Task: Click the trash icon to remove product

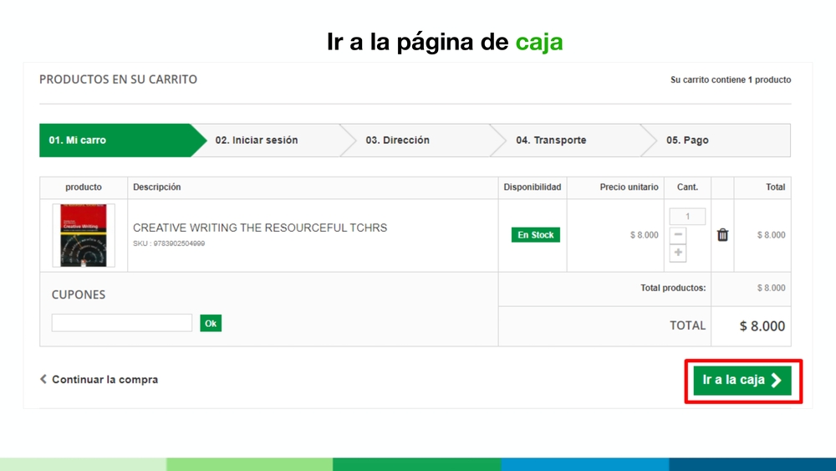Action: (x=722, y=235)
